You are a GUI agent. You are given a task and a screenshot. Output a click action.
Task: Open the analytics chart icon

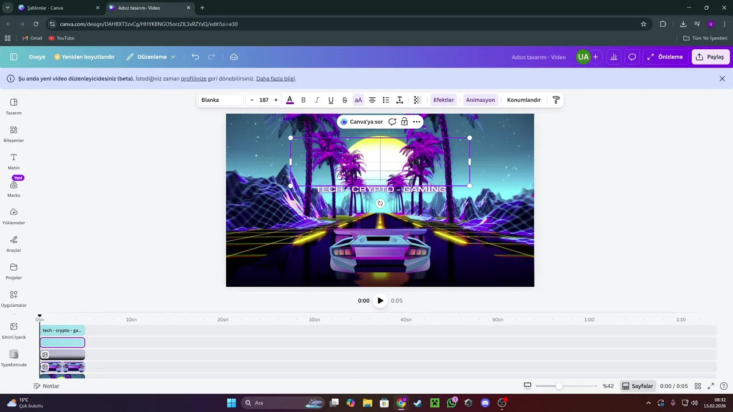click(x=614, y=57)
